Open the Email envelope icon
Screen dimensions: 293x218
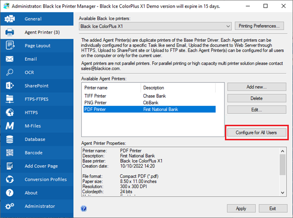point(9,59)
